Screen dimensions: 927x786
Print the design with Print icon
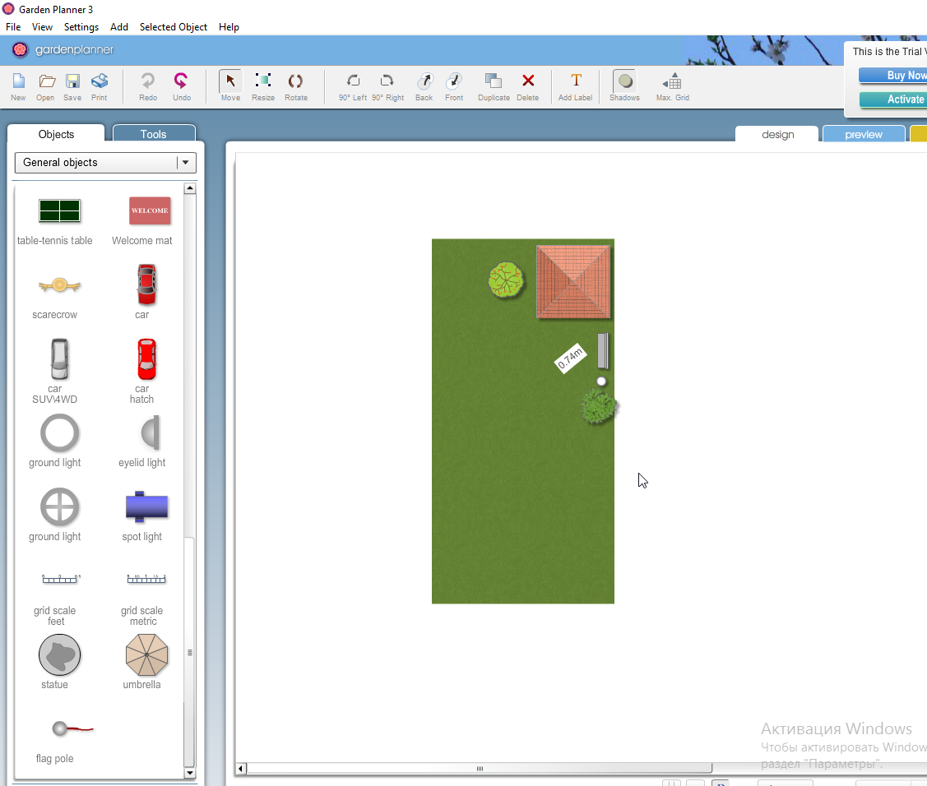pos(100,87)
